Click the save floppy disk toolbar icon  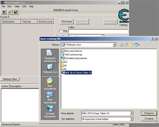(15, 12)
